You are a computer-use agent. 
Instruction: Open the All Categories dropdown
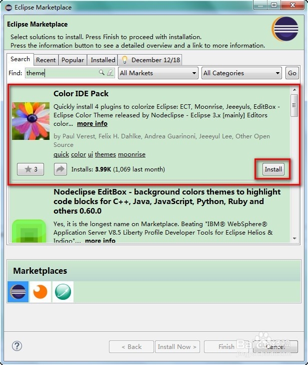coord(241,73)
